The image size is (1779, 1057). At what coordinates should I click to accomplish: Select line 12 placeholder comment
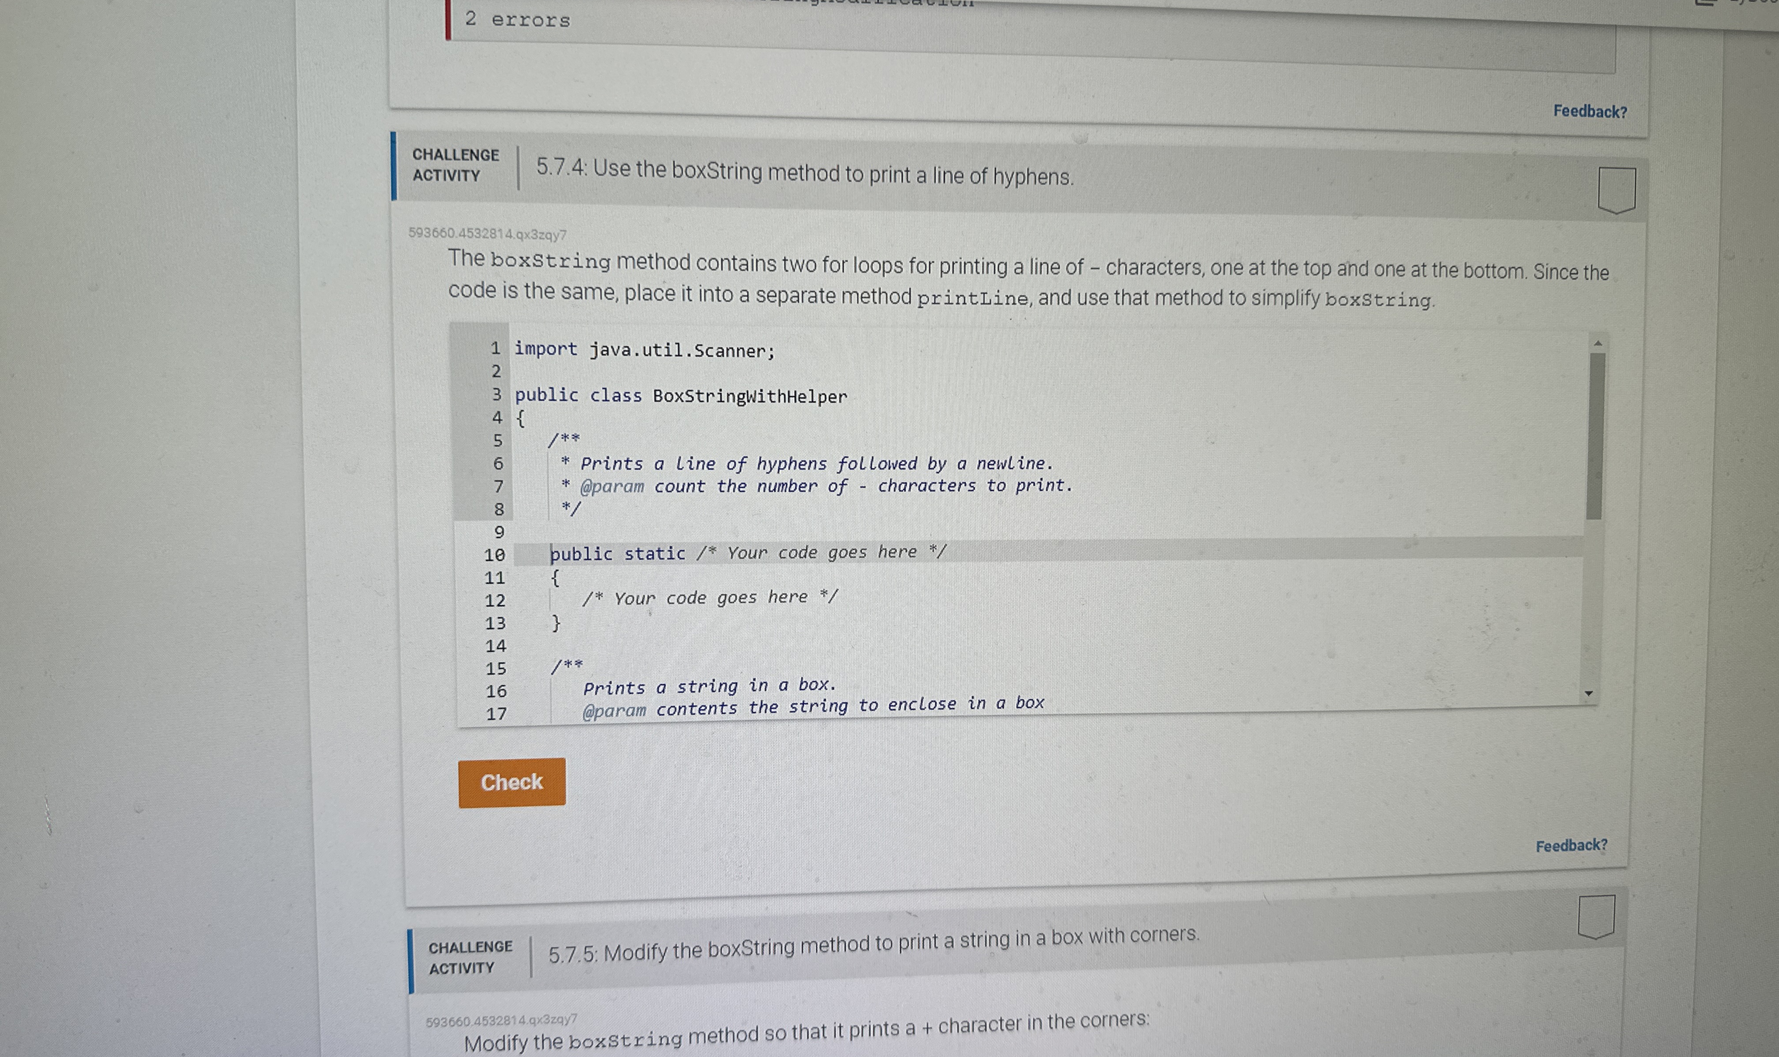click(x=709, y=597)
